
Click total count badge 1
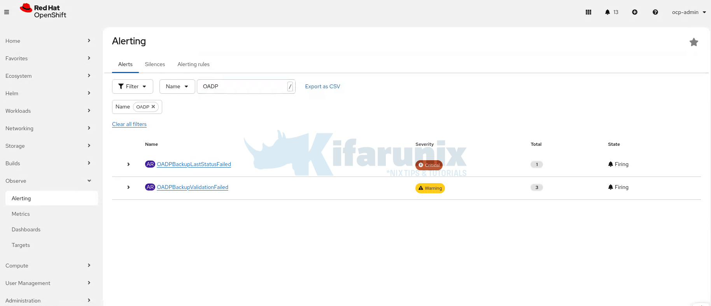click(537, 164)
